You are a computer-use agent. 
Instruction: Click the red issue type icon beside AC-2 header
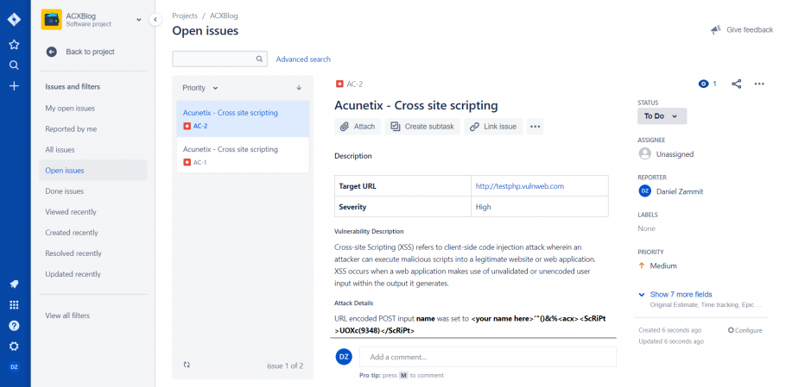tap(339, 84)
